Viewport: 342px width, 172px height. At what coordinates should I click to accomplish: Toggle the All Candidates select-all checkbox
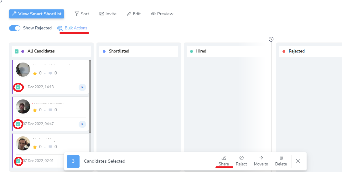tap(17, 51)
